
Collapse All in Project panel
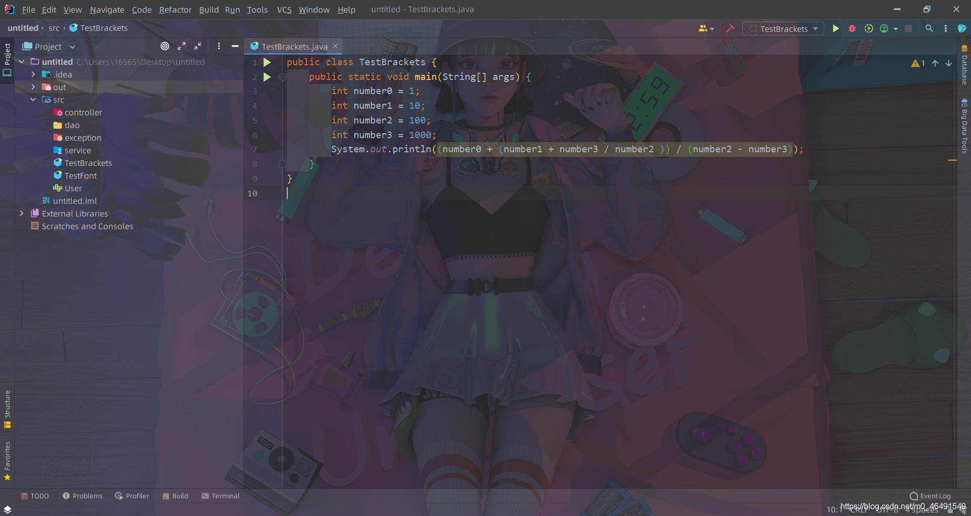pos(198,46)
